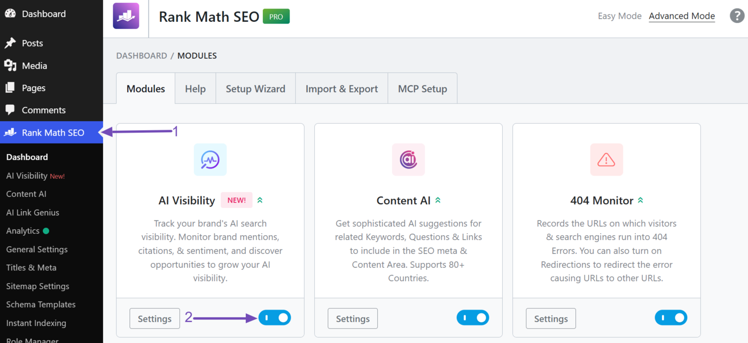Go to DASHBOARD breadcrumb link
Viewport: 748px width, 343px height.
tap(142, 55)
